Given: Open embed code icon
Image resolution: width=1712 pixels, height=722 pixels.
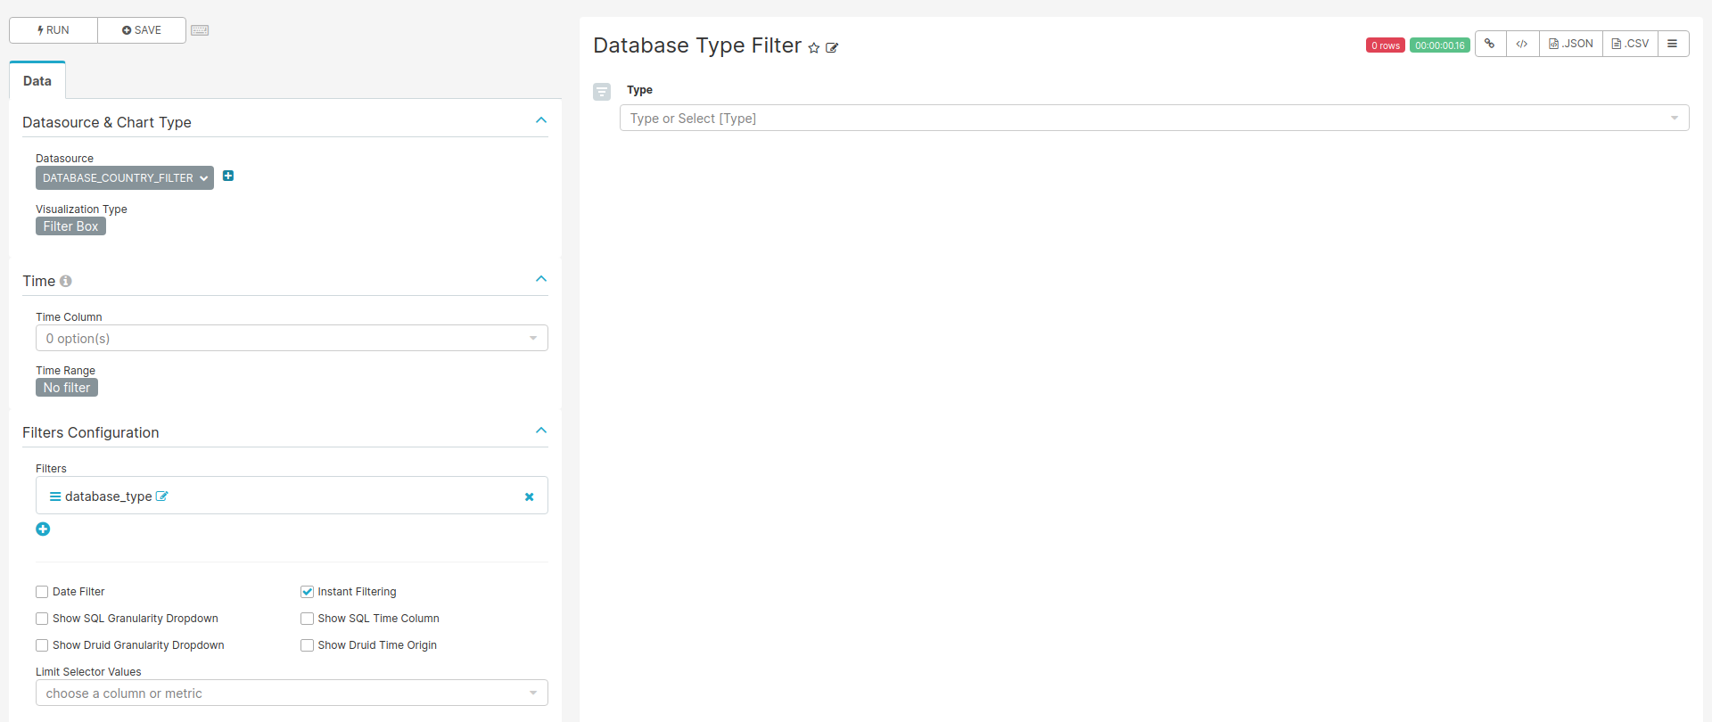Looking at the screenshot, I should (1522, 44).
